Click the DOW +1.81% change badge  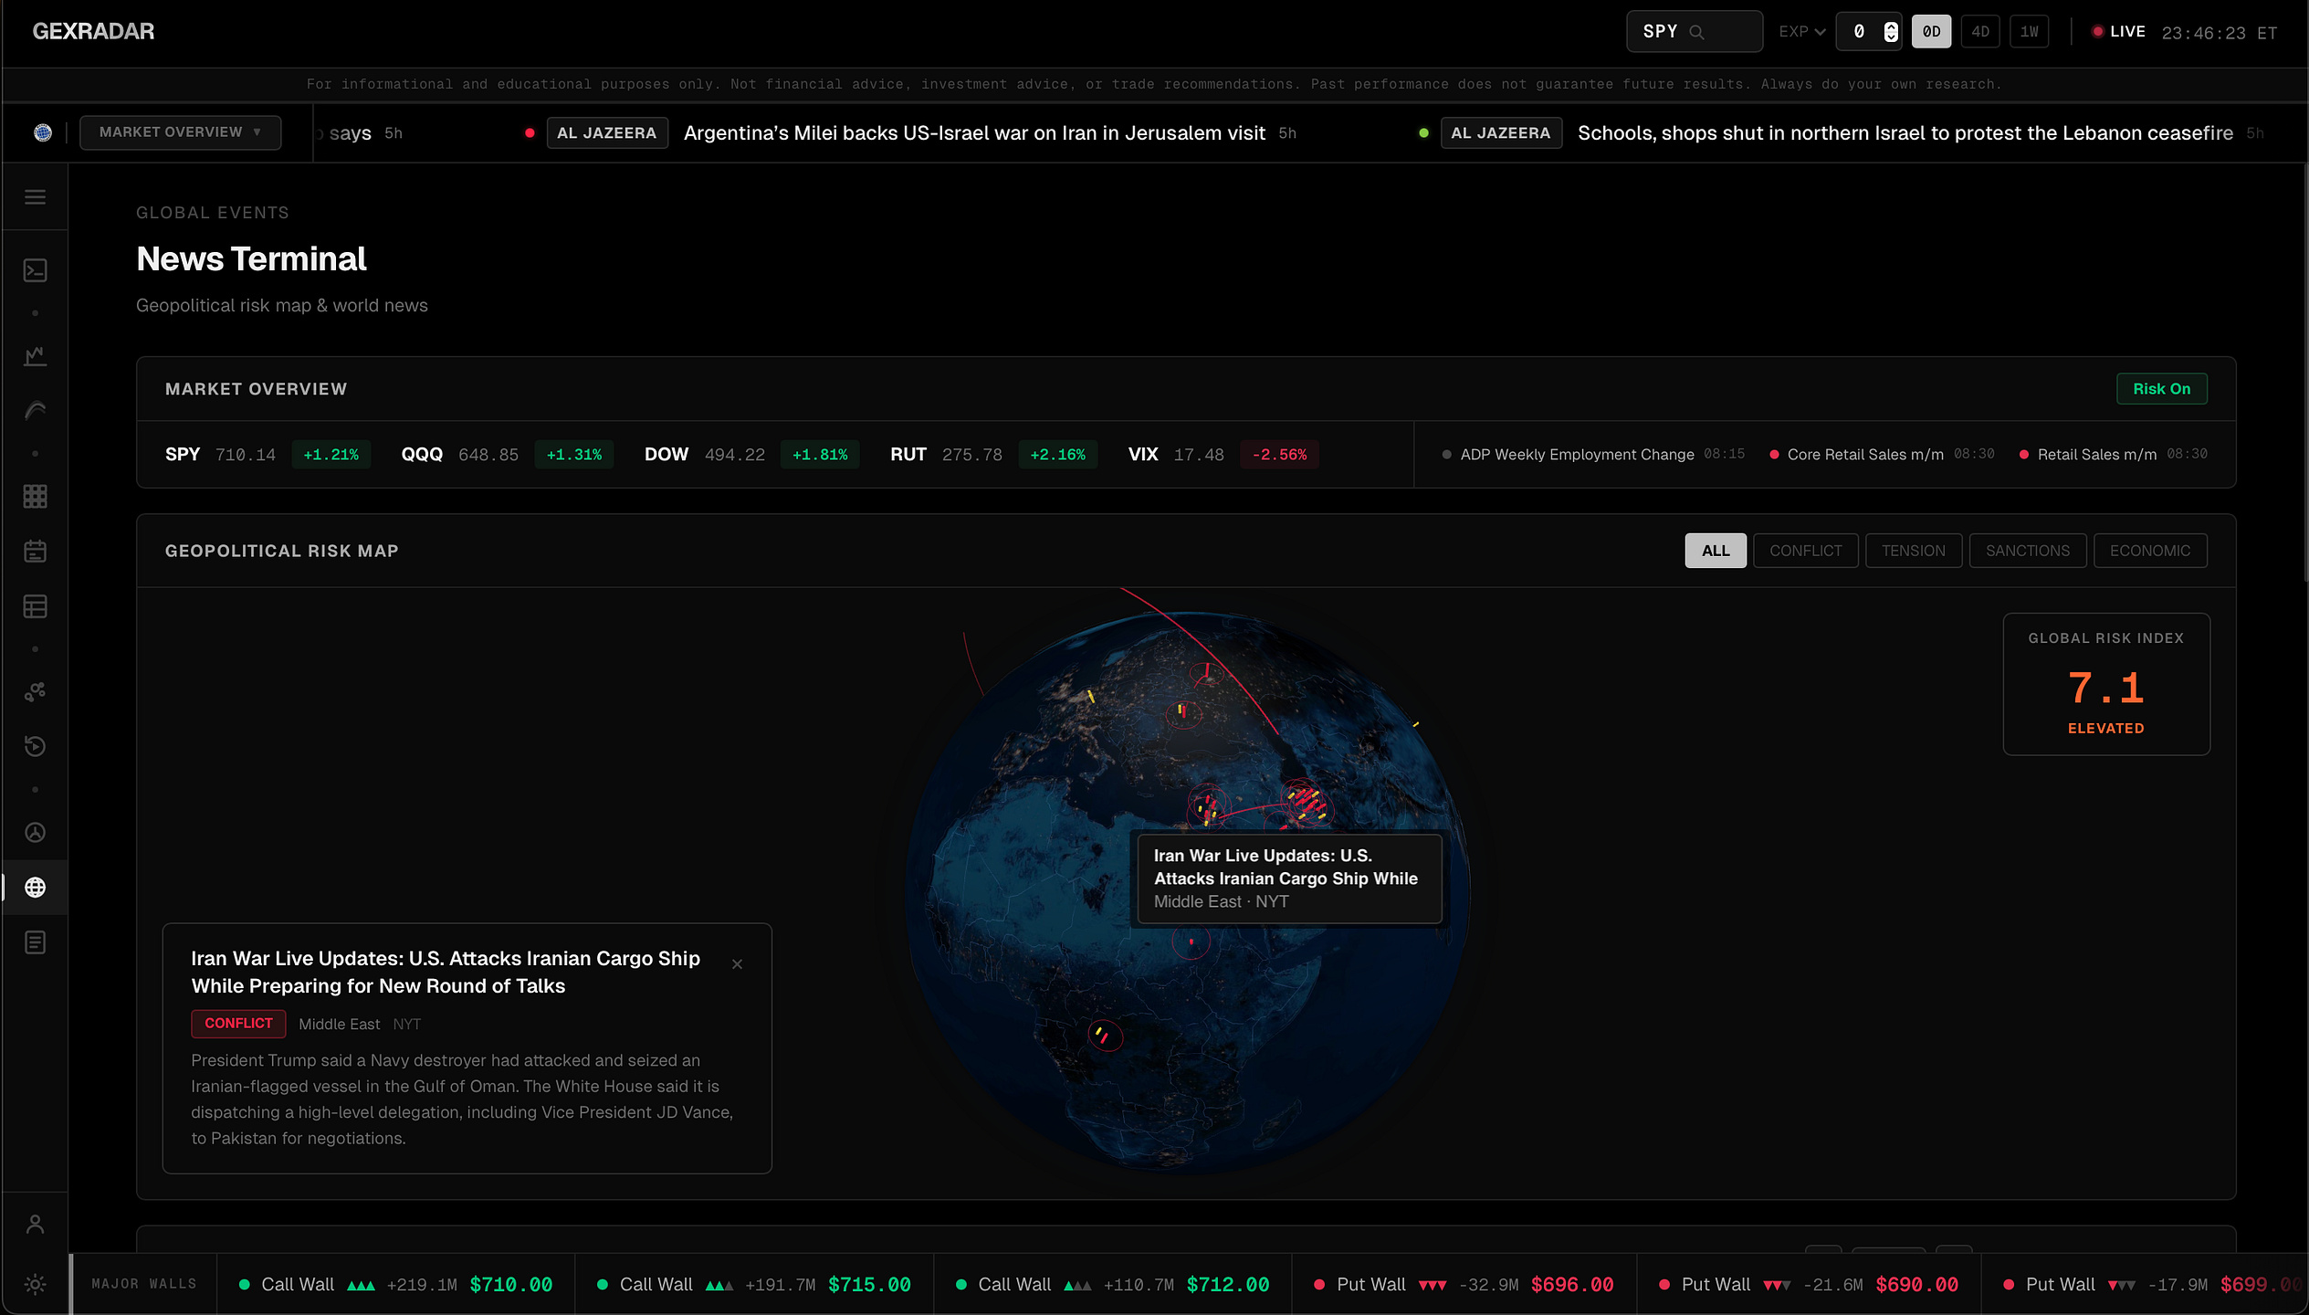point(819,455)
